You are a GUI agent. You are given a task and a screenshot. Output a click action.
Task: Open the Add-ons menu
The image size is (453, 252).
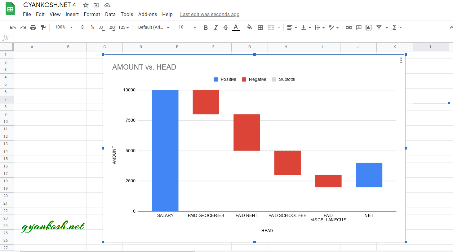click(x=148, y=14)
